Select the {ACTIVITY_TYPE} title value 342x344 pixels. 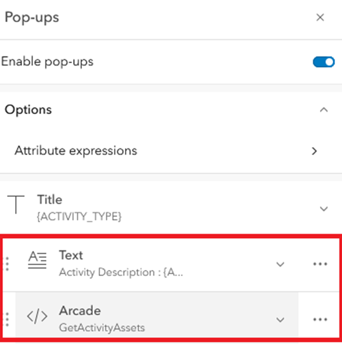click(79, 217)
